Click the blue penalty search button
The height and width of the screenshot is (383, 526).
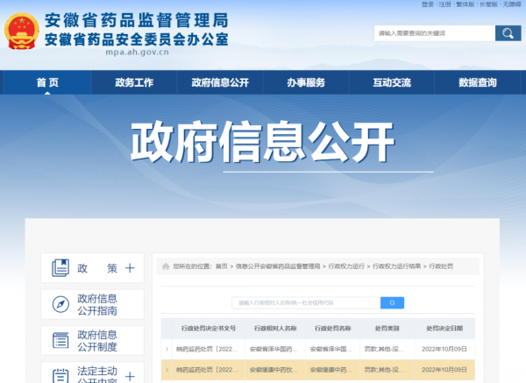pyautogui.click(x=391, y=302)
